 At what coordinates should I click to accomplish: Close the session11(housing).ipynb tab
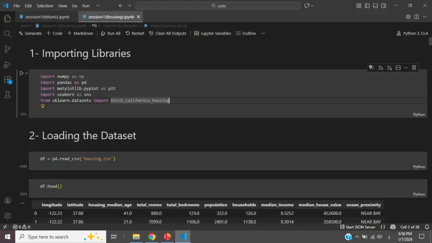coord(138,17)
